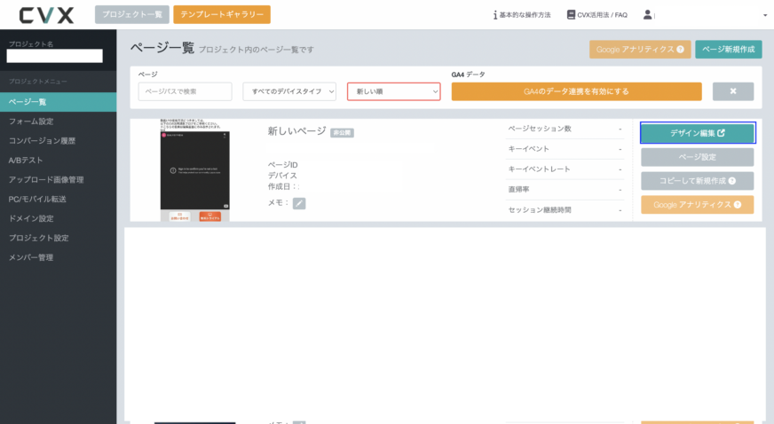Click コピーして新規作成 button
The height and width of the screenshot is (424, 774).
697,181
